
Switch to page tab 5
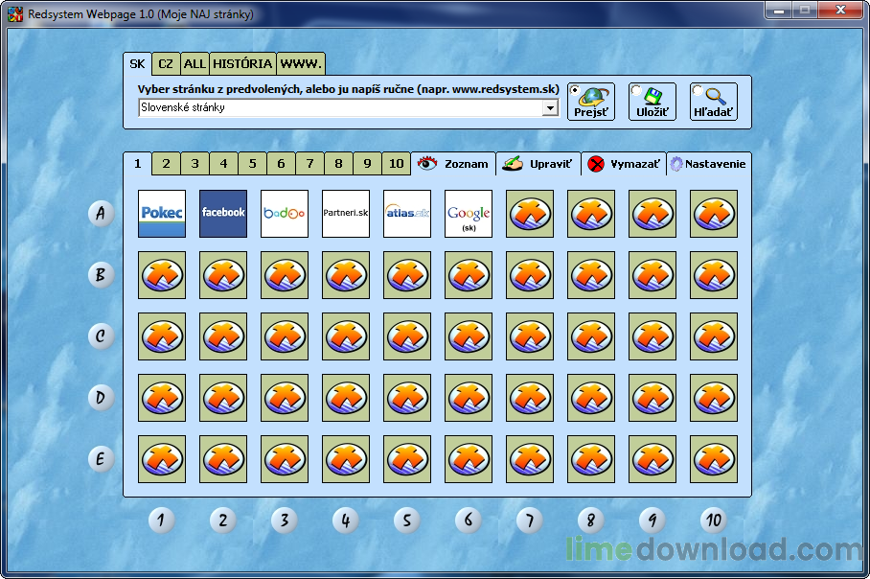(x=252, y=164)
